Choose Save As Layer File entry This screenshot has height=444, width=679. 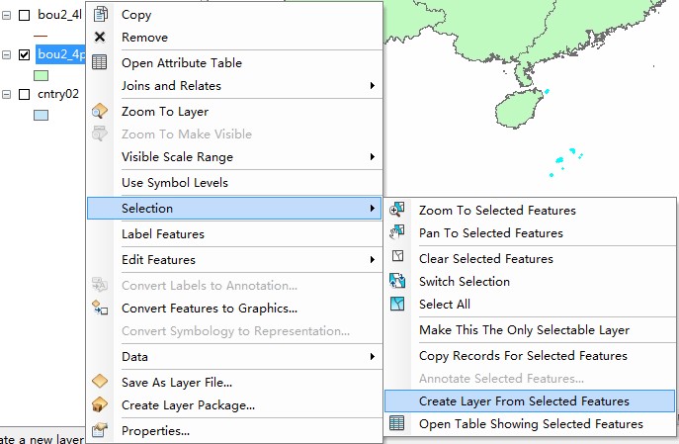tap(234, 382)
